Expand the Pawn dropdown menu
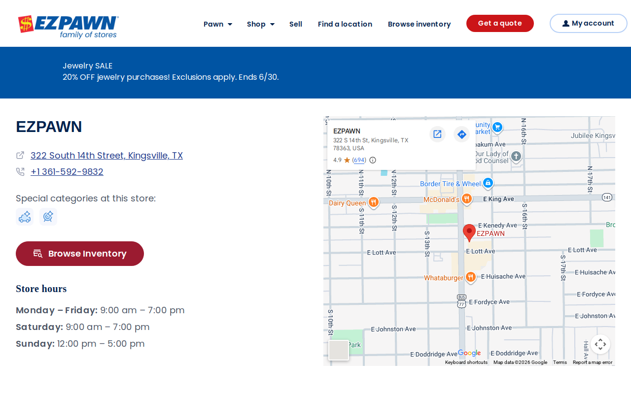631x394 pixels. coord(218,24)
